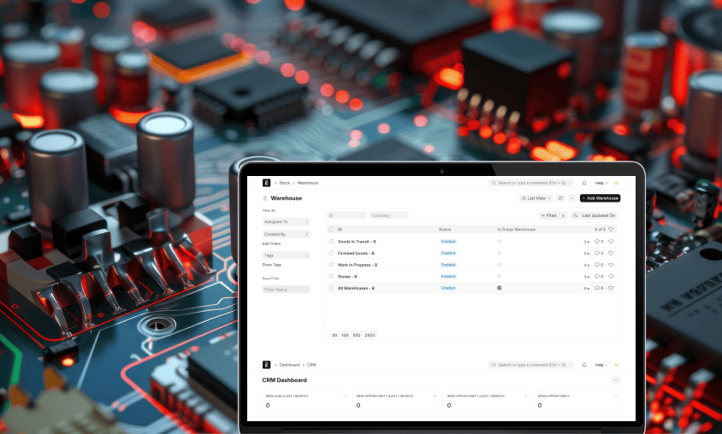Click the ID filter field
The height and width of the screenshot is (434, 722).
coord(346,215)
